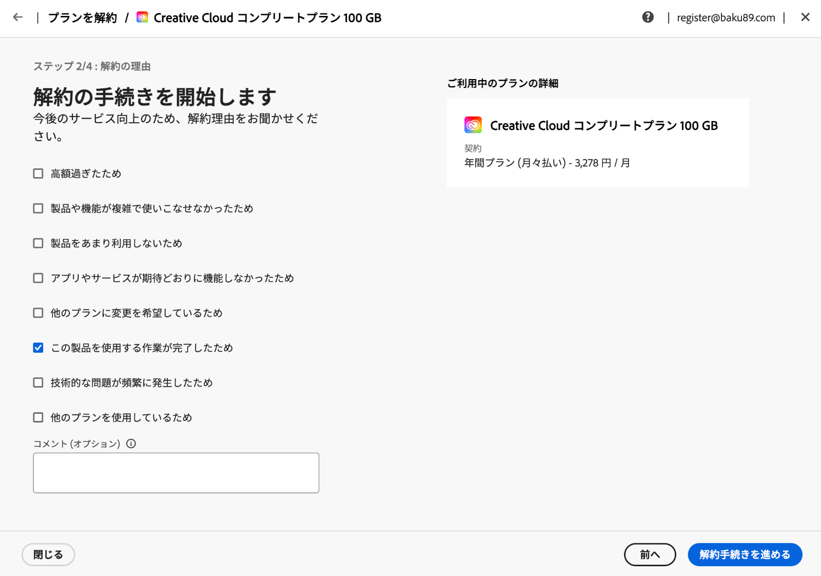Go back with the 前へ button
This screenshot has width=821, height=576.
click(x=650, y=554)
